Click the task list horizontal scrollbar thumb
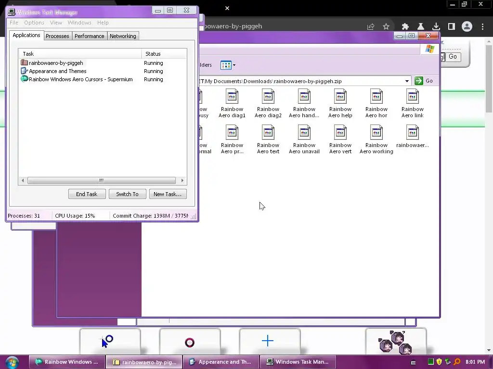The height and width of the screenshot is (369, 493). coord(101,181)
